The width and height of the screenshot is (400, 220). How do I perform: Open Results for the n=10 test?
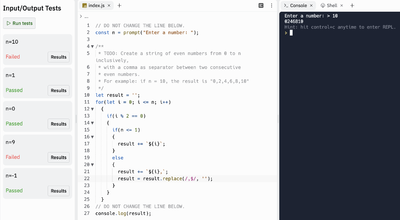pos(59,57)
